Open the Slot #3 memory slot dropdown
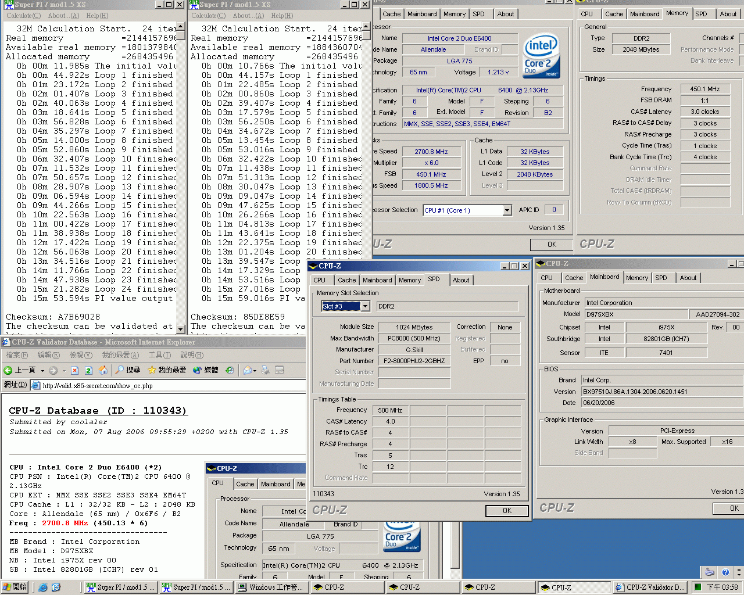744x595 pixels. pos(365,306)
